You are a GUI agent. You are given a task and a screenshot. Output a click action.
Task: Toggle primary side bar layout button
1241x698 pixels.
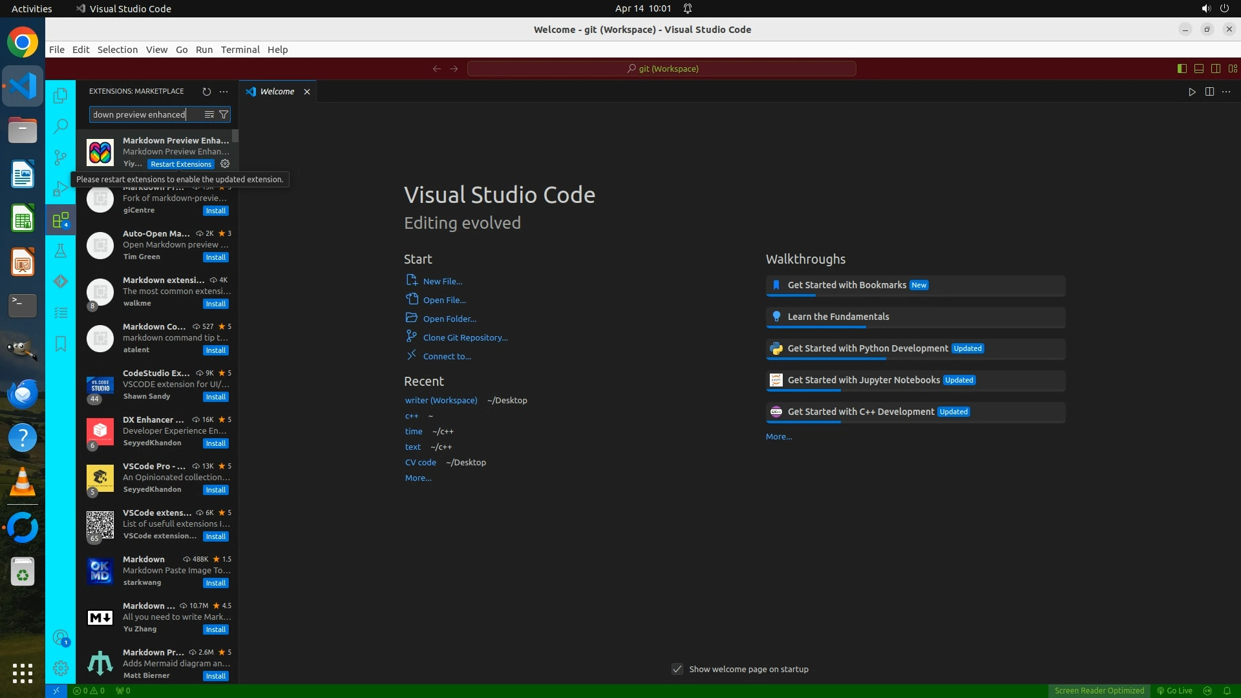click(x=1182, y=69)
